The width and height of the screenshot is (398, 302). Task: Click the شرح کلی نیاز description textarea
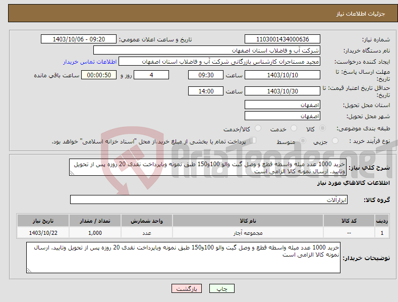pyautogui.click(x=208, y=167)
